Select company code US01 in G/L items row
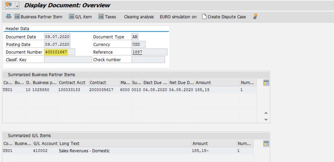Screen dimensions: 334x162 [x=8, y=151]
